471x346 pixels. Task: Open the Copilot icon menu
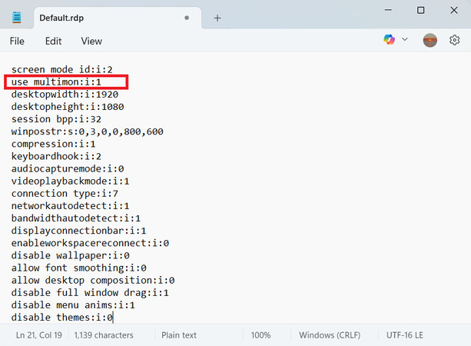click(x=390, y=39)
